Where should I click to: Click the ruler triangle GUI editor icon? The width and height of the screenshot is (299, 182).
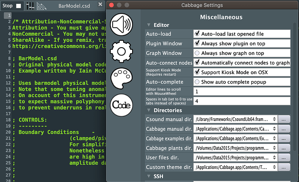(x=41, y=6)
